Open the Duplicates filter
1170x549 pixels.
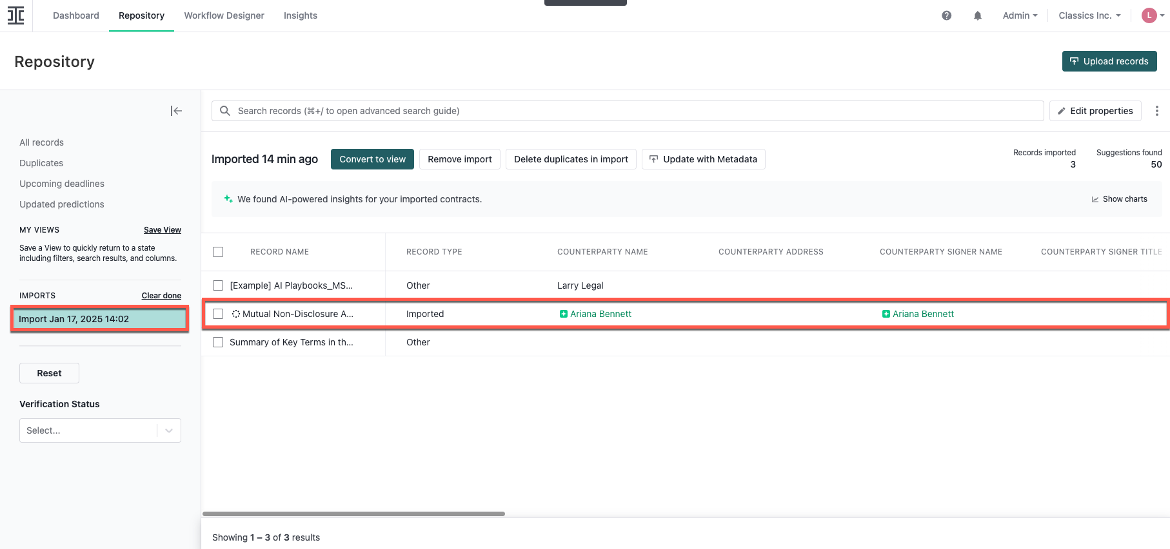click(41, 163)
